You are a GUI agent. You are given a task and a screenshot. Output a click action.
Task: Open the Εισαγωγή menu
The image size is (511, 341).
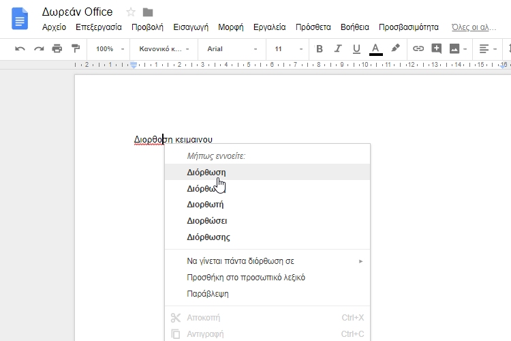[x=191, y=27]
